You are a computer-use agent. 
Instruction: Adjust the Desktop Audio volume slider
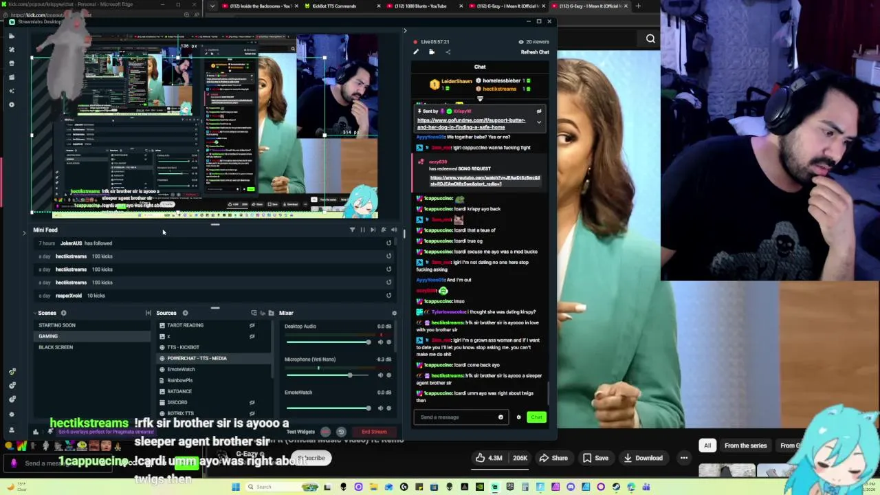pyautogui.click(x=329, y=342)
